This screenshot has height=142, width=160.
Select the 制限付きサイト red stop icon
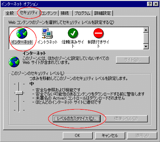click(99, 33)
